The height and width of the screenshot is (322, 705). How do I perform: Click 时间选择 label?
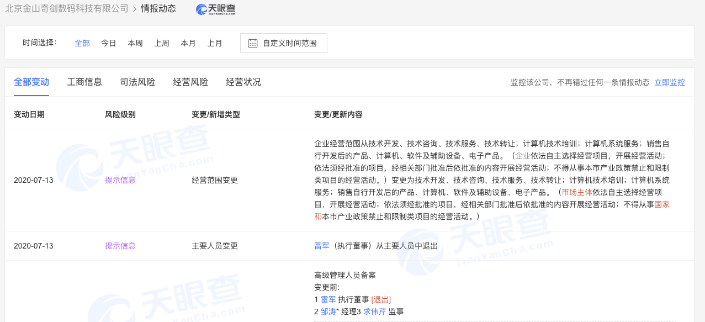click(x=40, y=43)
